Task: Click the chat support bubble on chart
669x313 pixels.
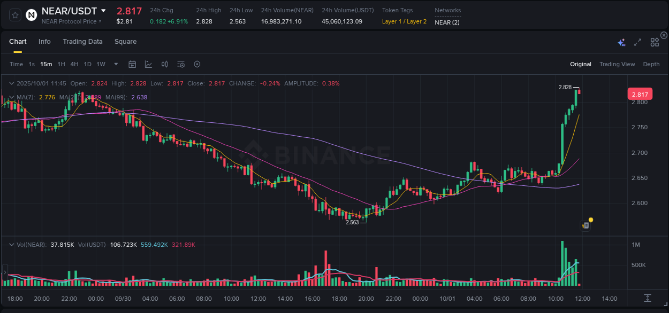Action: pos(586,225)
